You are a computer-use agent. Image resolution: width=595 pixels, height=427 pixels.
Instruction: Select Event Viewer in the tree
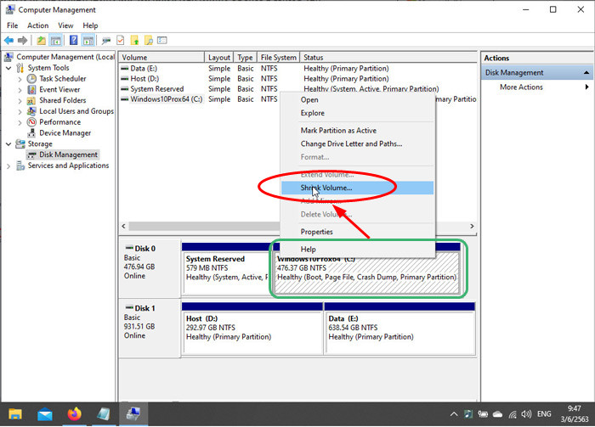coord(59,89)
